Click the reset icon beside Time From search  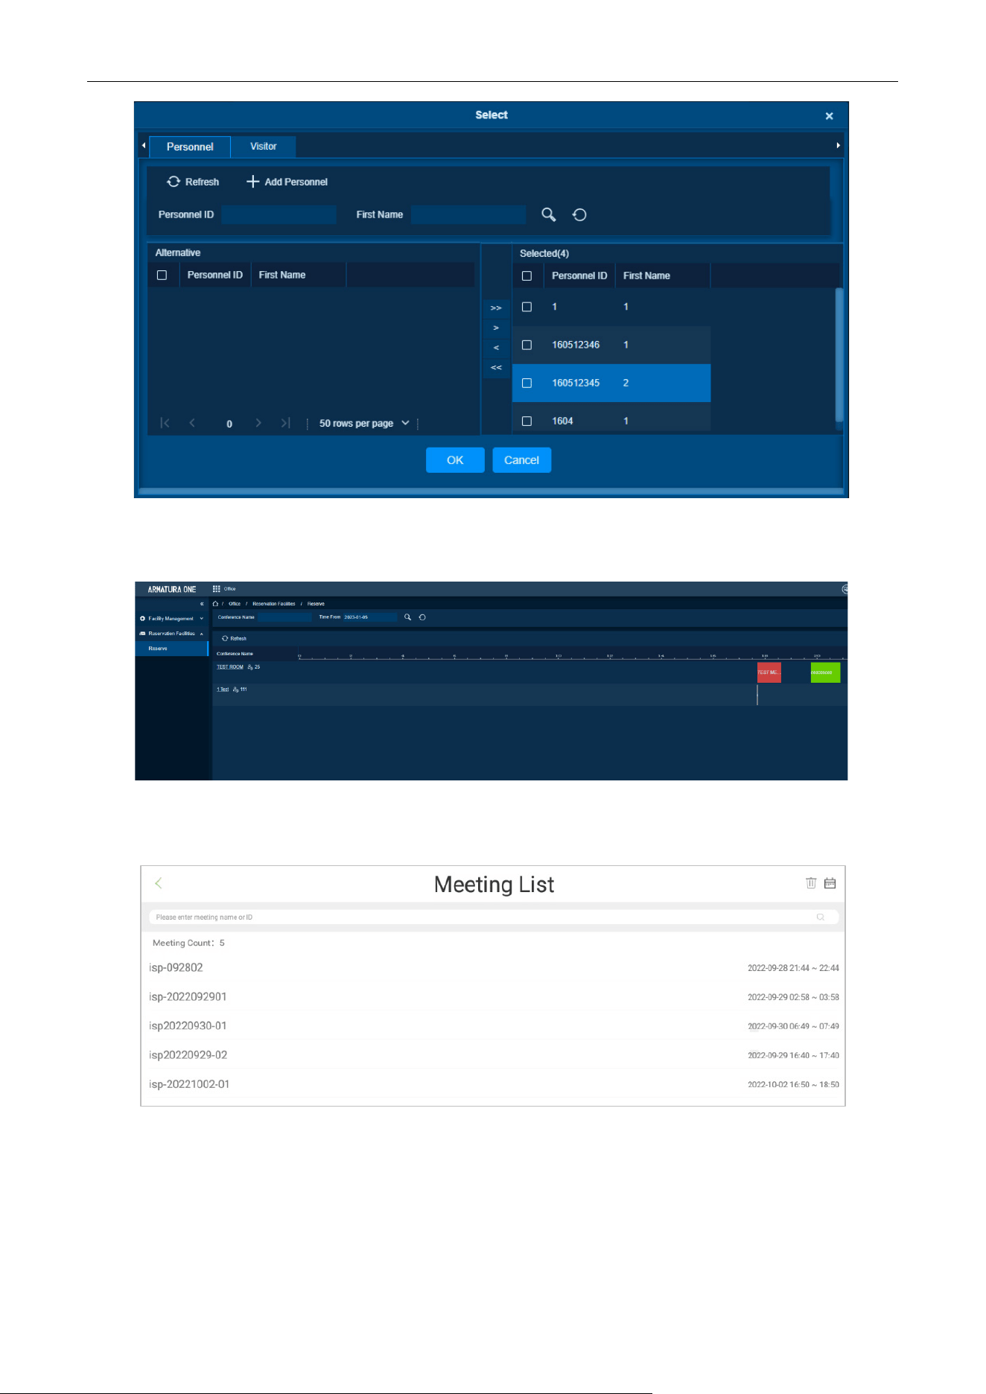pyautogui.click(x=422, y=617)
